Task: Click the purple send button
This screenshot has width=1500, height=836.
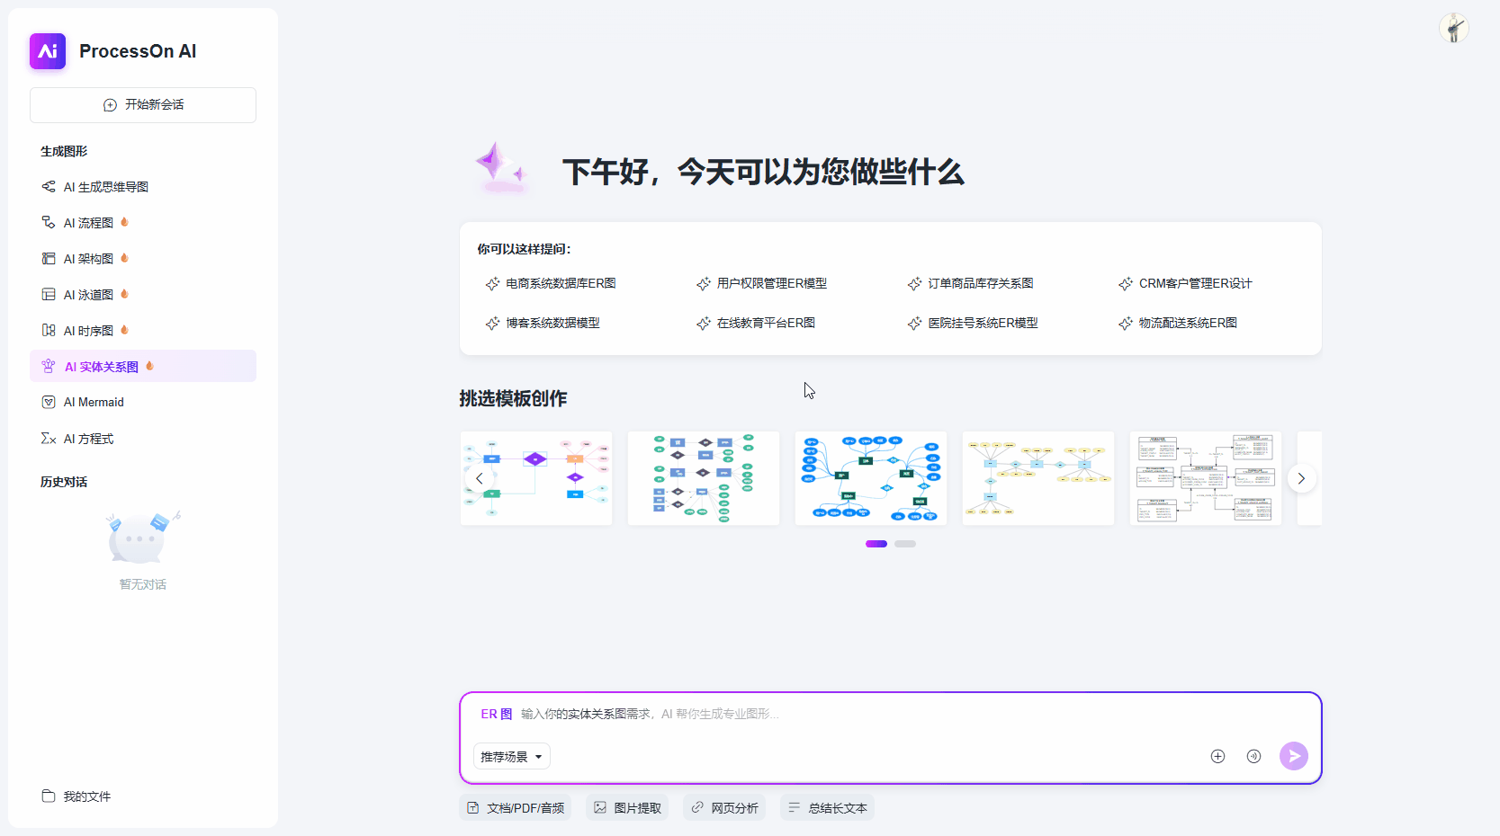Action: coord(1294,756)
